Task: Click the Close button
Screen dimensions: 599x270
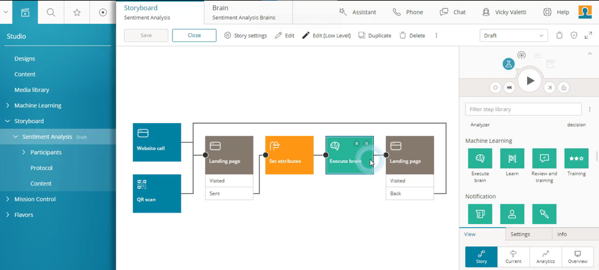Action: pyautogui.click(x=194, y=35)
